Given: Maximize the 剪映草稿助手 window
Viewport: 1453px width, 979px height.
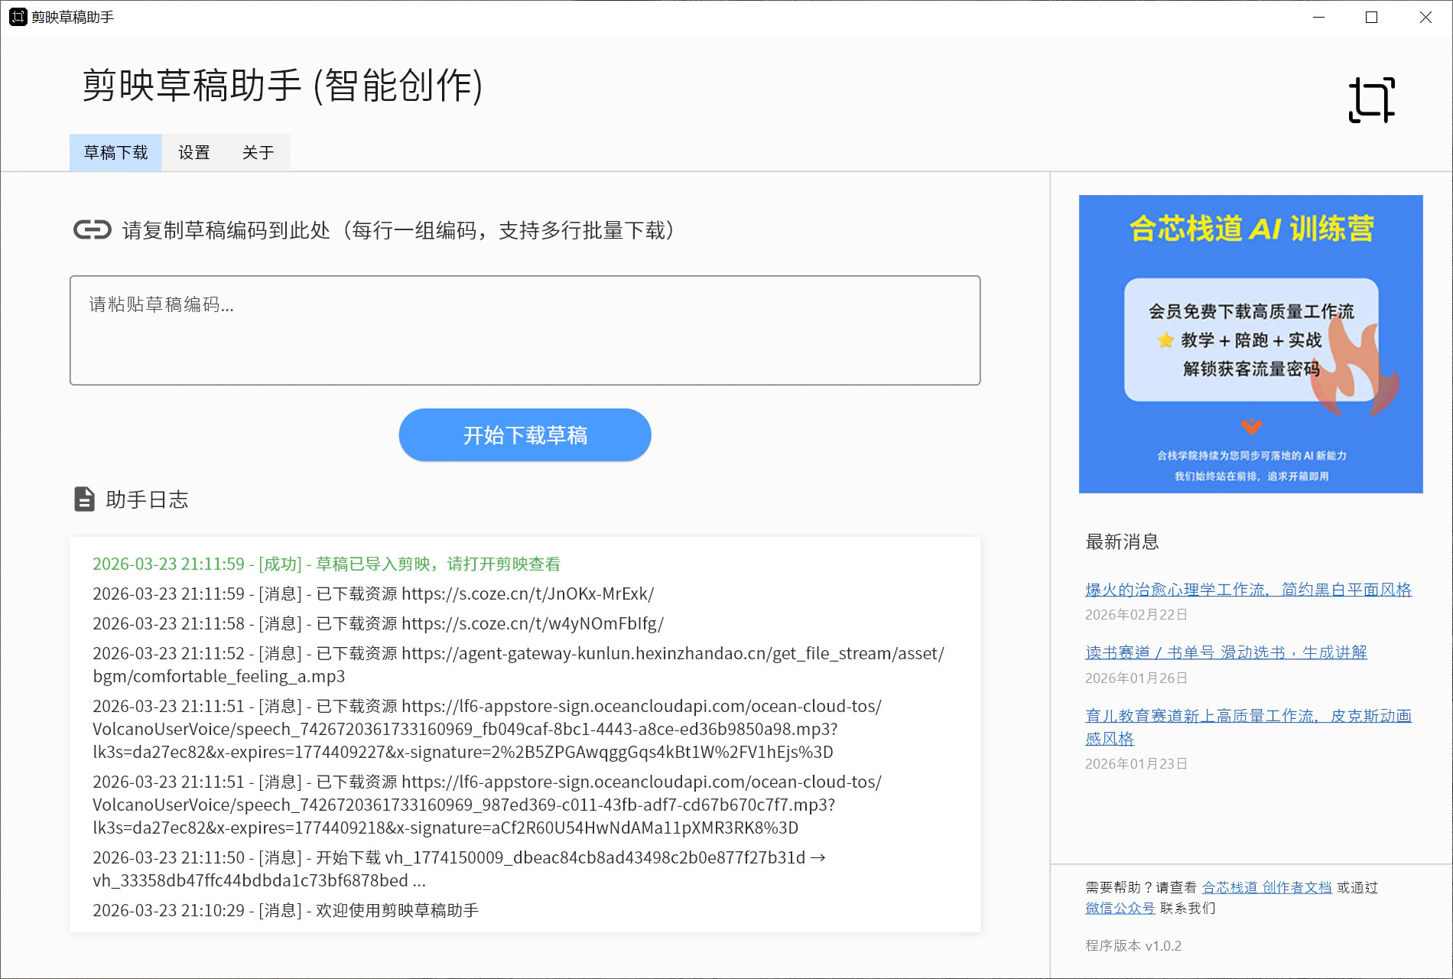Looking at the screenshot, I should pyautogui.click(x=1371, y=17).
